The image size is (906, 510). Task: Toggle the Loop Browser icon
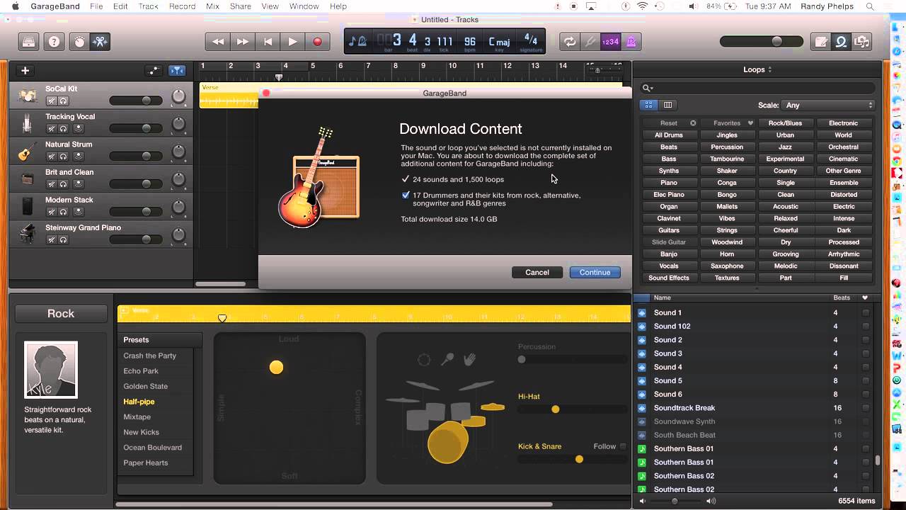point(842,42)
